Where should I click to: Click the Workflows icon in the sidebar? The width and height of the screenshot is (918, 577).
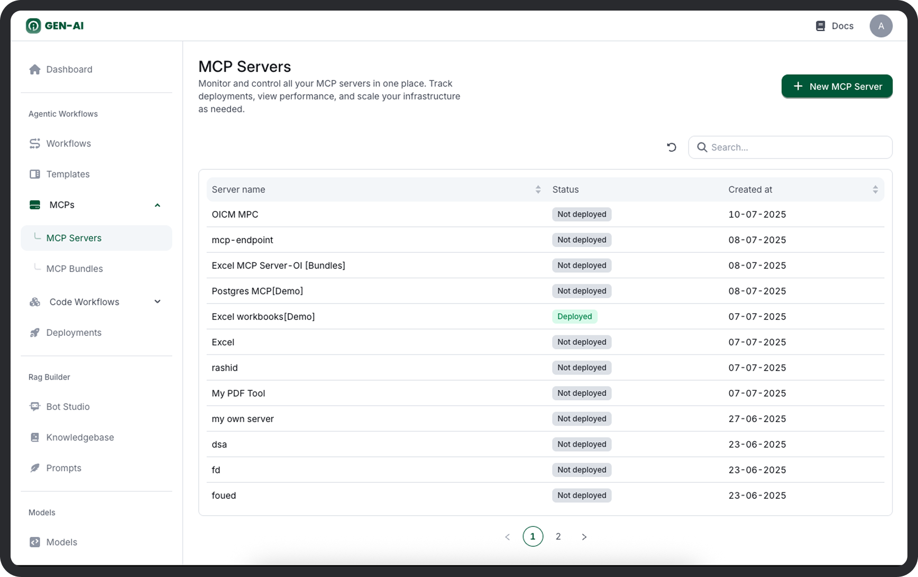coord(35,143)
